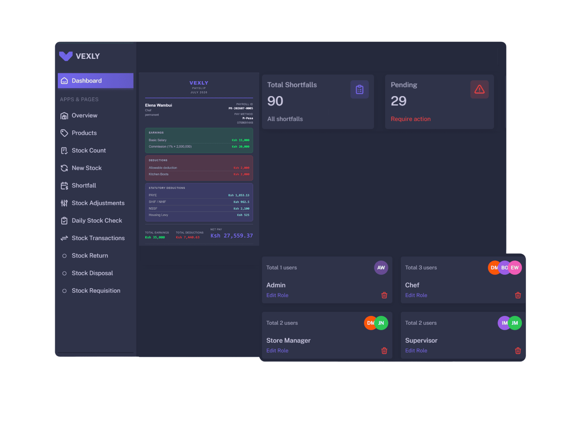Open the Dashboard menu item
Viewport: 580px width, 421px height.
(96, 81)
